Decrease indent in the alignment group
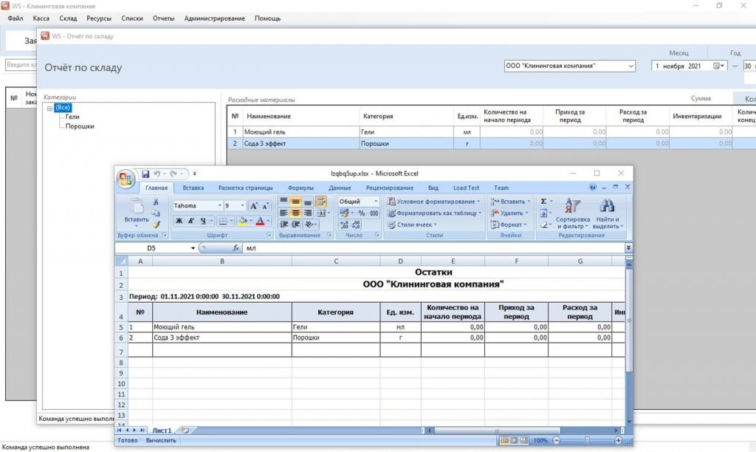Image resolution: width=756 pixels, height=452 pixels. (284, 225)
